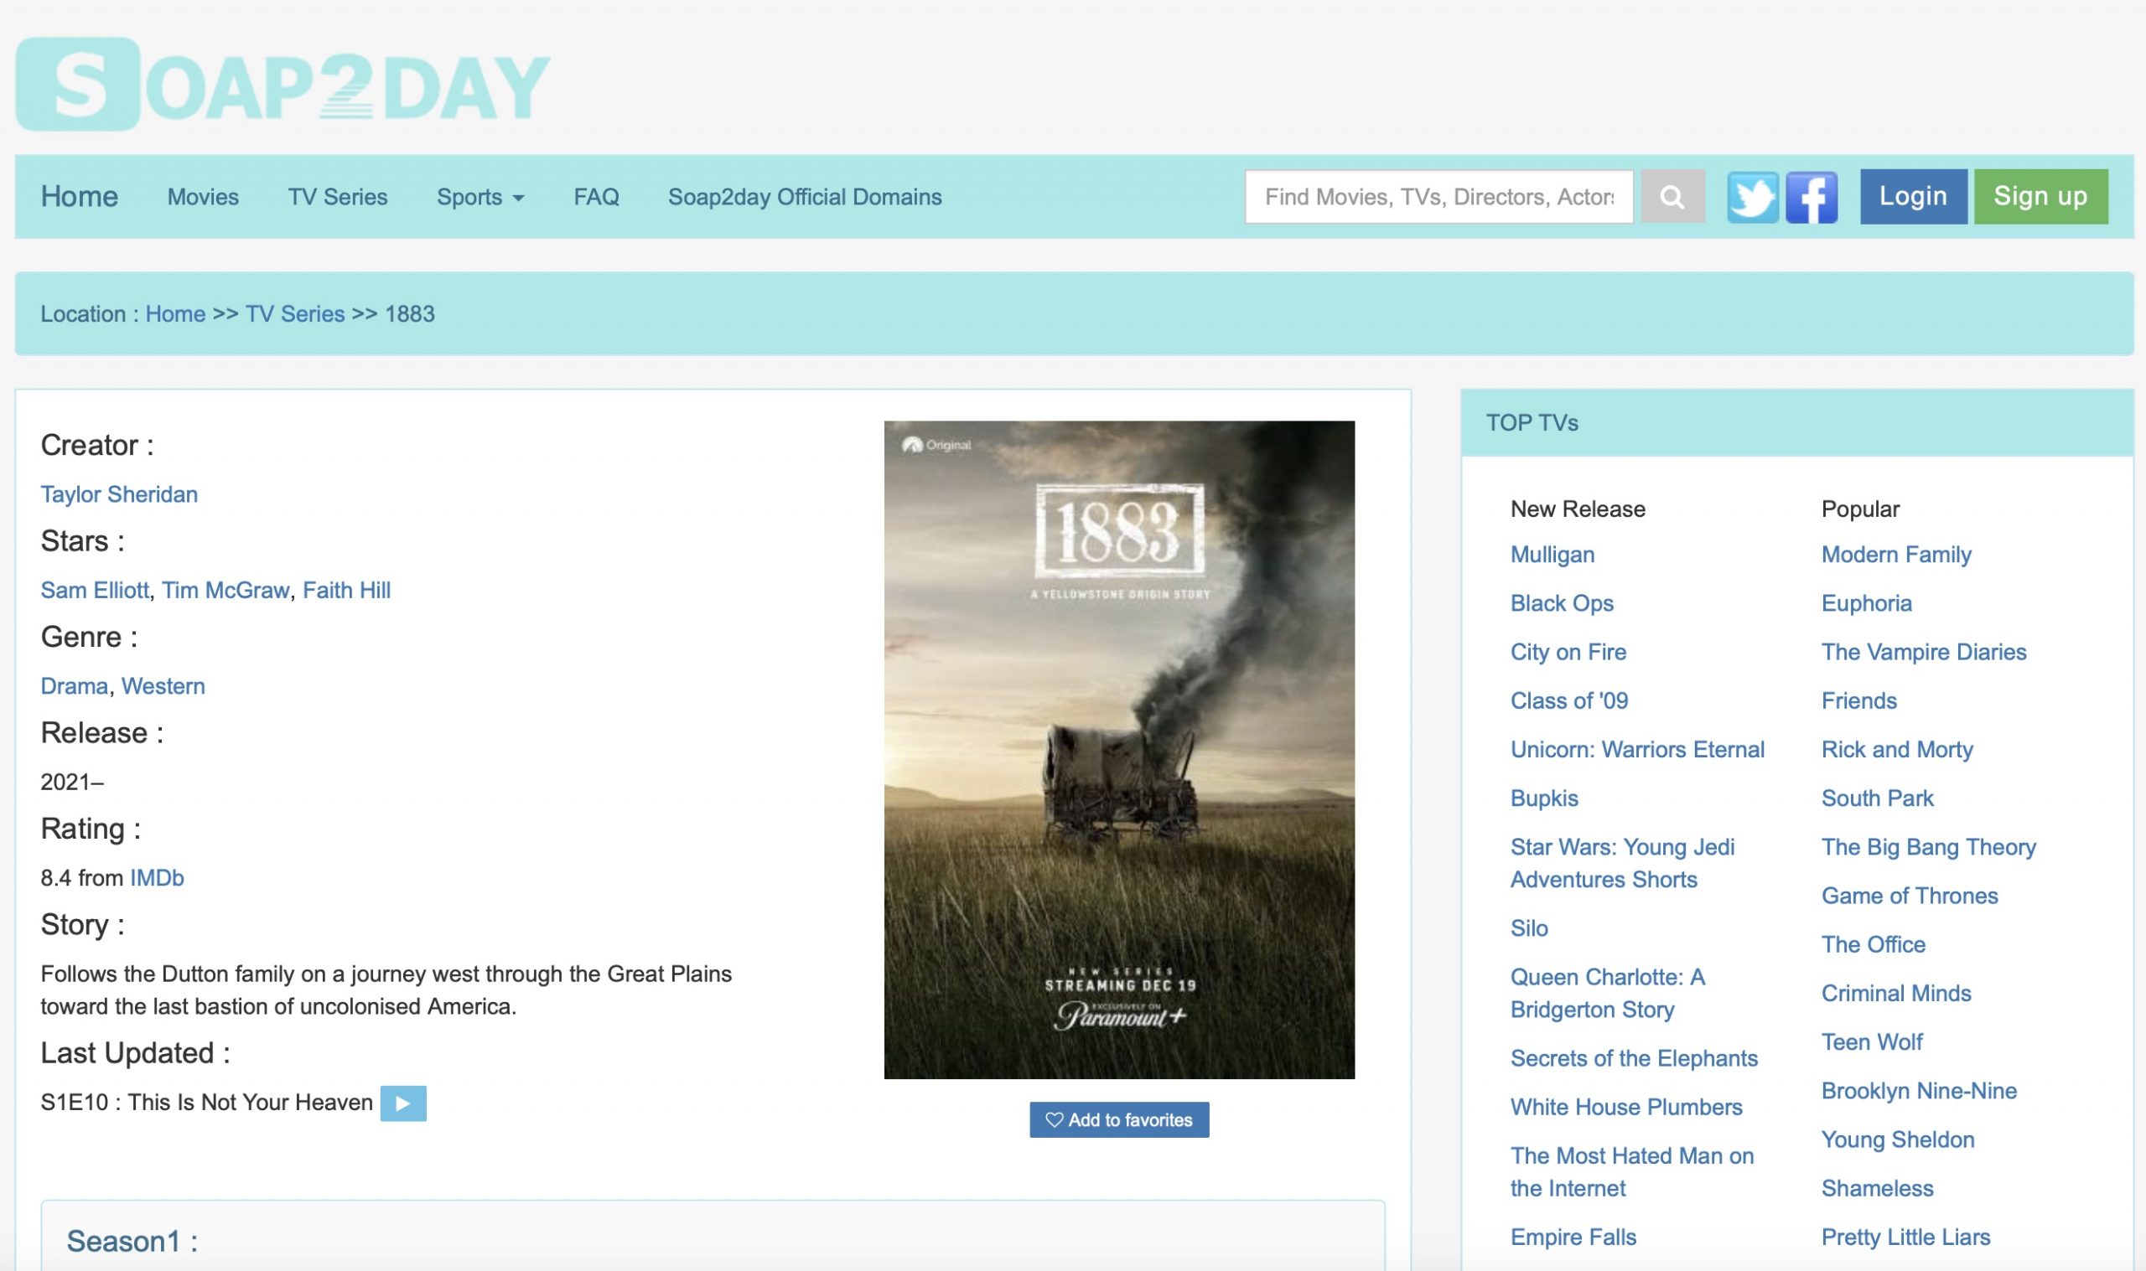The height and width of the screenshot is (1271, 2146).
Task: Play S1E10 This Is Not Your Heaven
Action: [x=402, y=1103]
